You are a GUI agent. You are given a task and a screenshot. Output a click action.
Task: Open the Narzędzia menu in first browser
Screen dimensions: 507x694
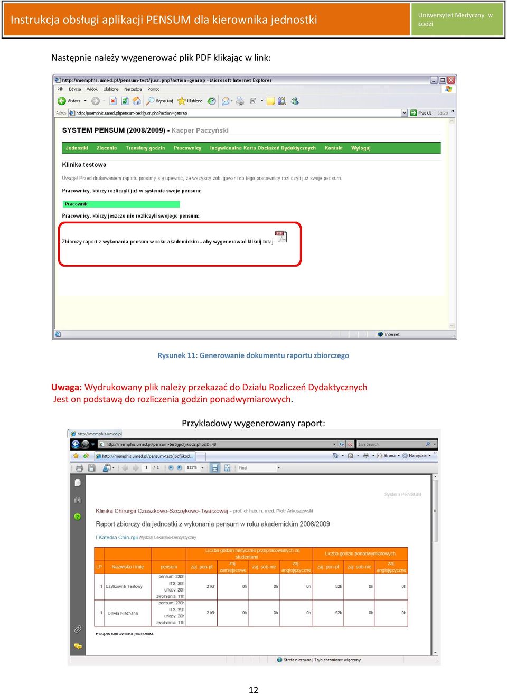133,89
